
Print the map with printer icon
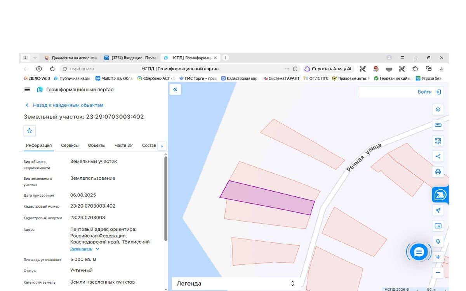tap(438, 172)
